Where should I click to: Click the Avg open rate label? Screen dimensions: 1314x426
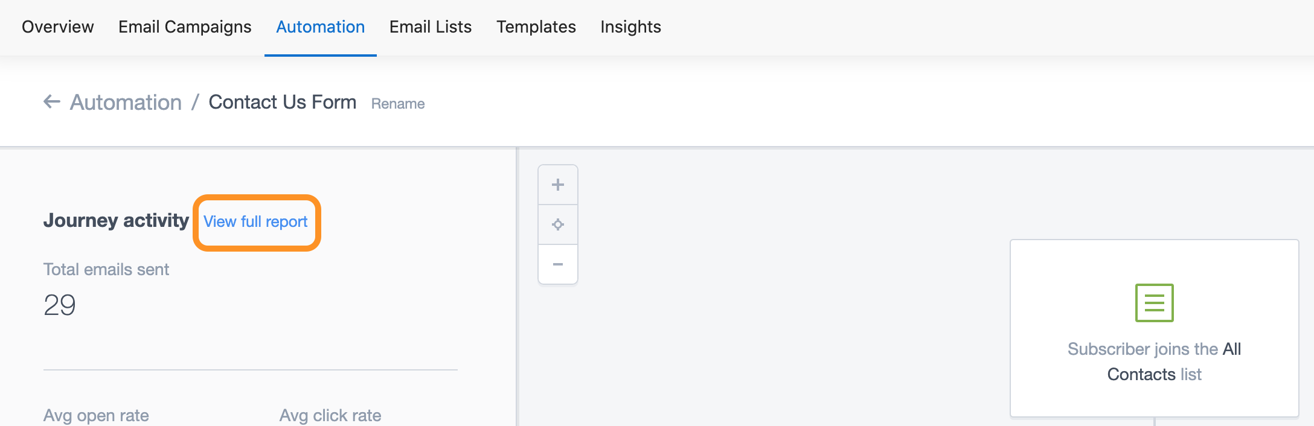[x=96, y=415]
